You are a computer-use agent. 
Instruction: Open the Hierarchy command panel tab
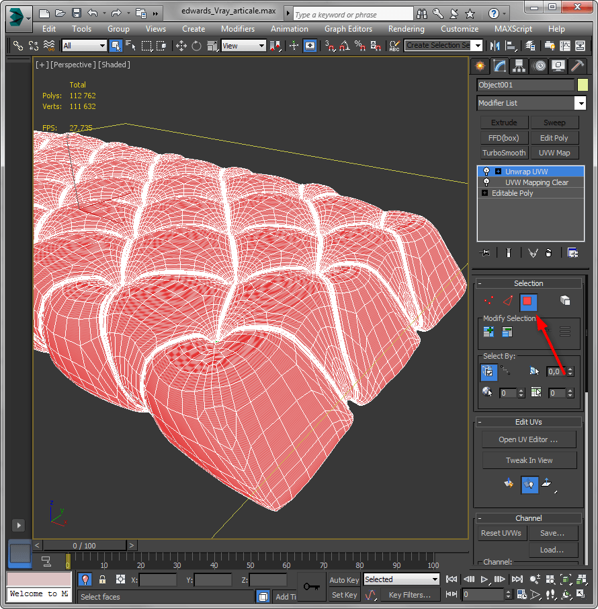click(x=518, y=65)
